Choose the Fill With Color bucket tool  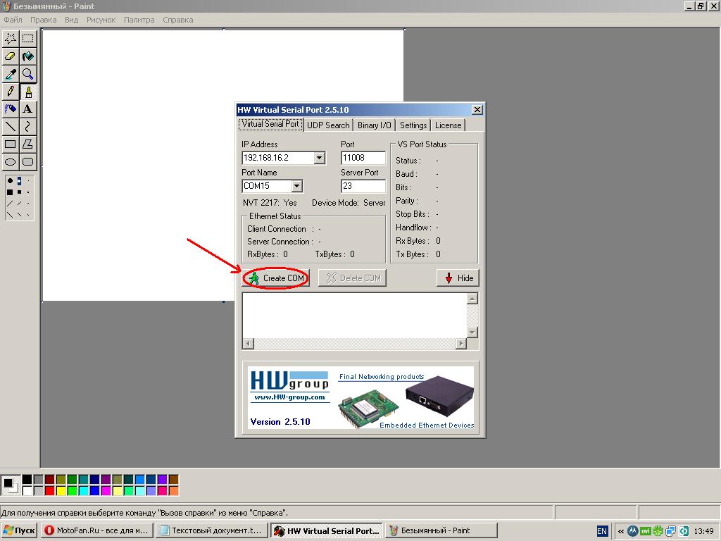coord(28,56)
